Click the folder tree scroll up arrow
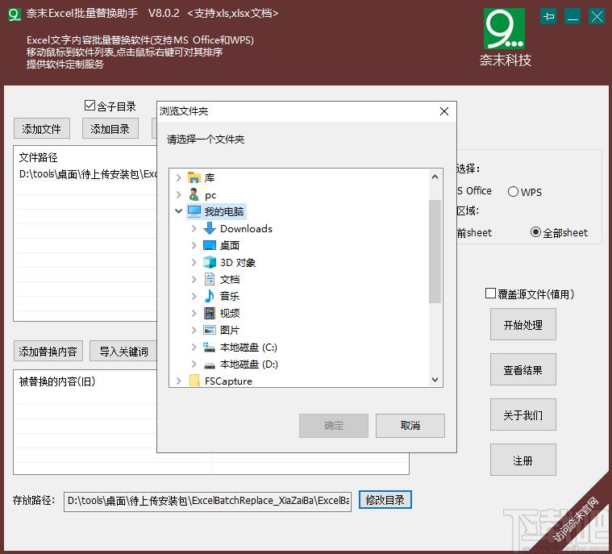Viewport: 612px width, 554px height. pyautogui.click(x=435, y=177)
